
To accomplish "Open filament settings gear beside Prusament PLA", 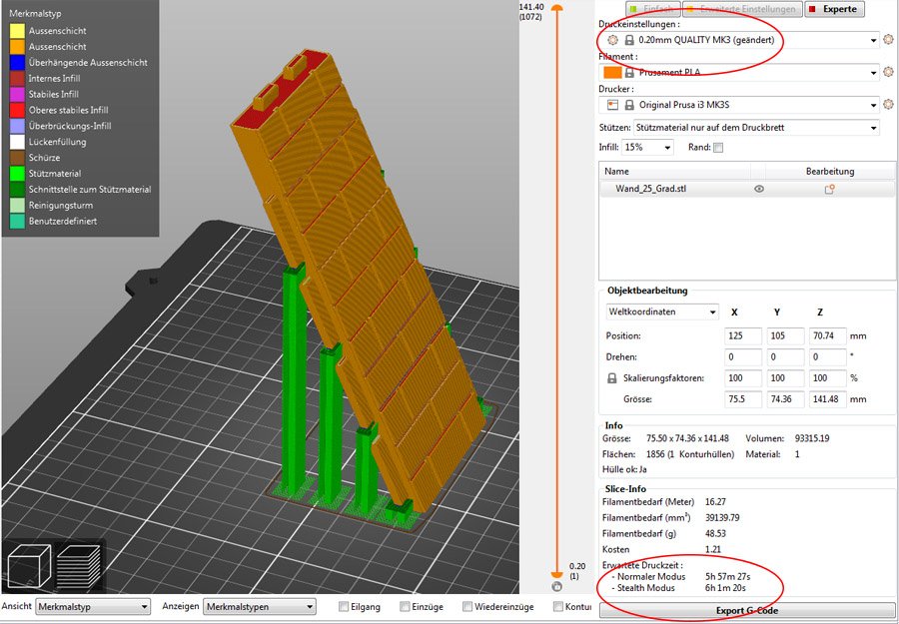I will click(888, 73).
